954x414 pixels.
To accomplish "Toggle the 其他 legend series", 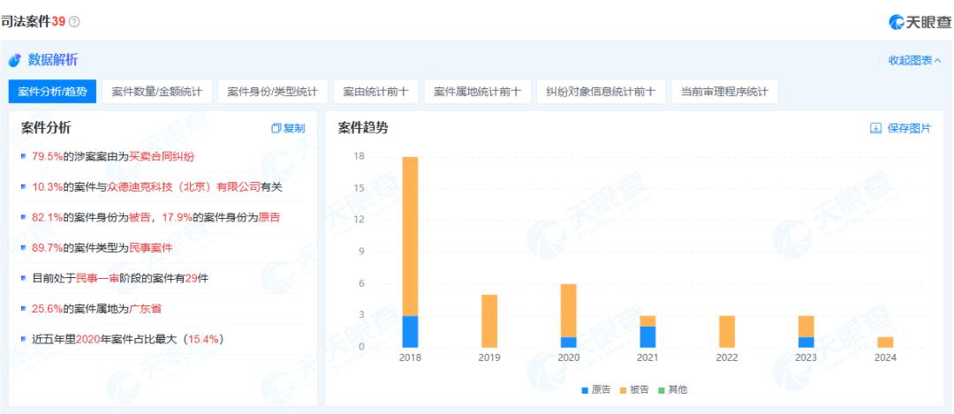I will tap(673, 389).
